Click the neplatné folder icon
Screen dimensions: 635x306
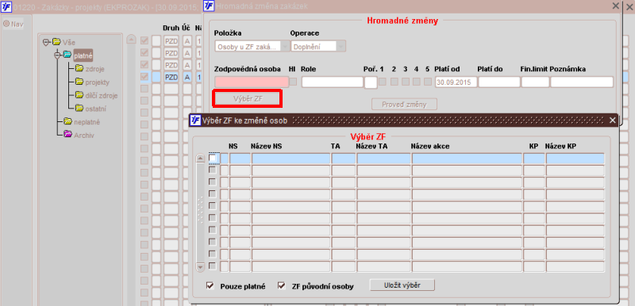67,121
